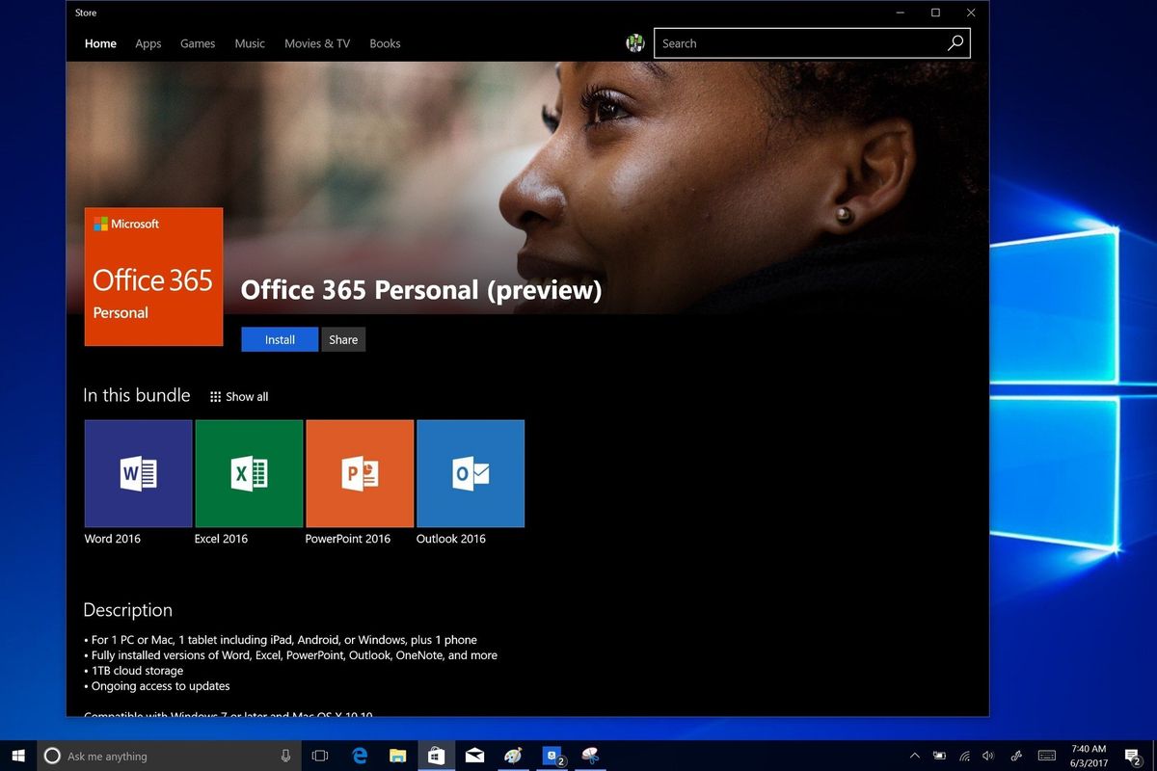Install Office 365 Personal
Image resolution: width=1157 pixels, height=771 pixels.
tap(279, 339)
